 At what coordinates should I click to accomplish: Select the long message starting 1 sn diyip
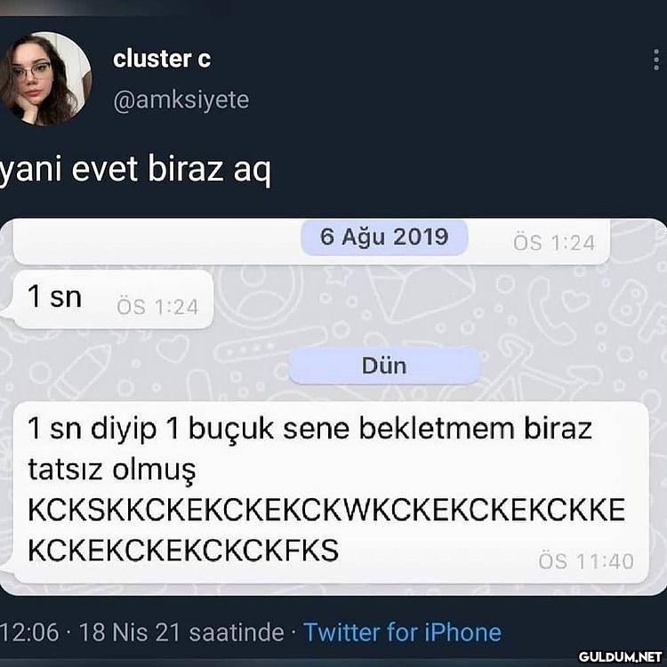pyautogui.click(x=331, y=493)
